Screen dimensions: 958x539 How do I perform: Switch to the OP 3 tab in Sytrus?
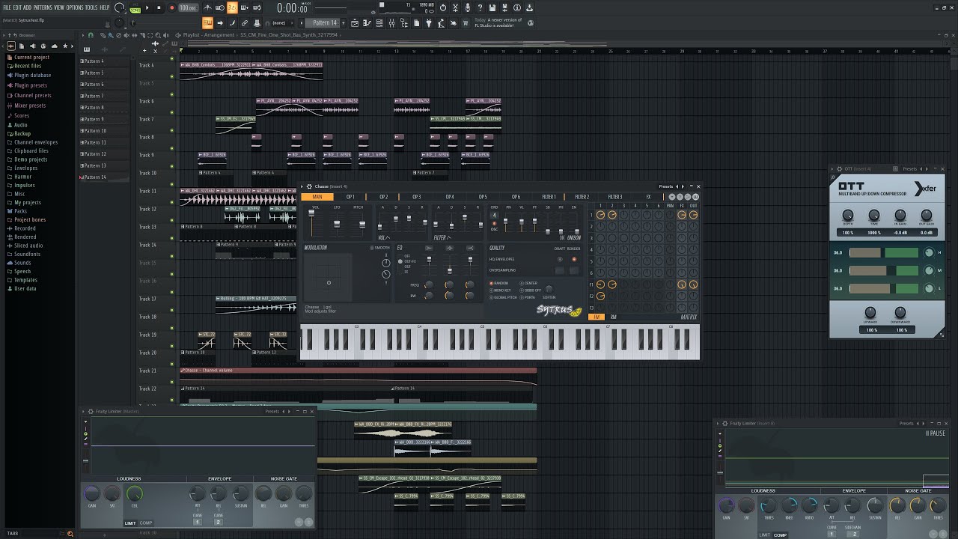click(x=416, y=197)
